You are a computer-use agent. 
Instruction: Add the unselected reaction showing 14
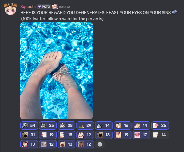(x=160, y=135)
